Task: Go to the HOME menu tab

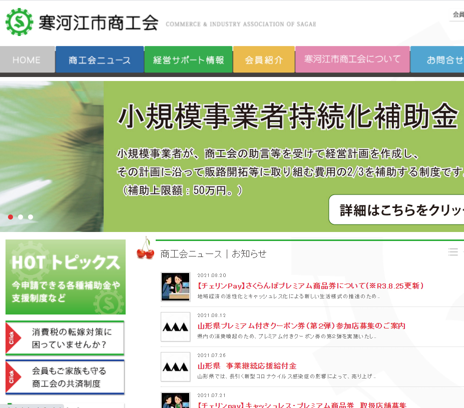Action: (x=27, y=59)
